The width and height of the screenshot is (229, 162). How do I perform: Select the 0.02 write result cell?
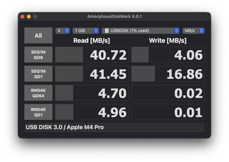tap(168, 93)
